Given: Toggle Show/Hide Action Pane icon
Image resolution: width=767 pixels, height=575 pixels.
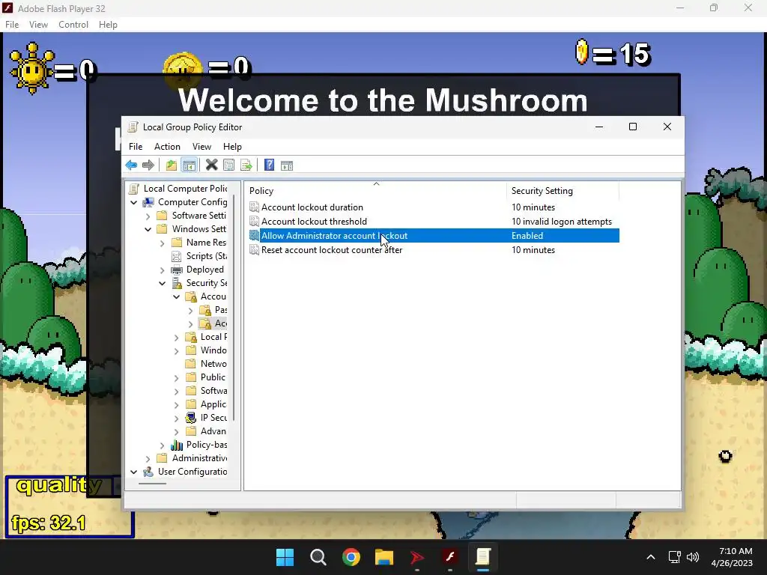Looking at the screenshot, I should (x=287, y=165).
